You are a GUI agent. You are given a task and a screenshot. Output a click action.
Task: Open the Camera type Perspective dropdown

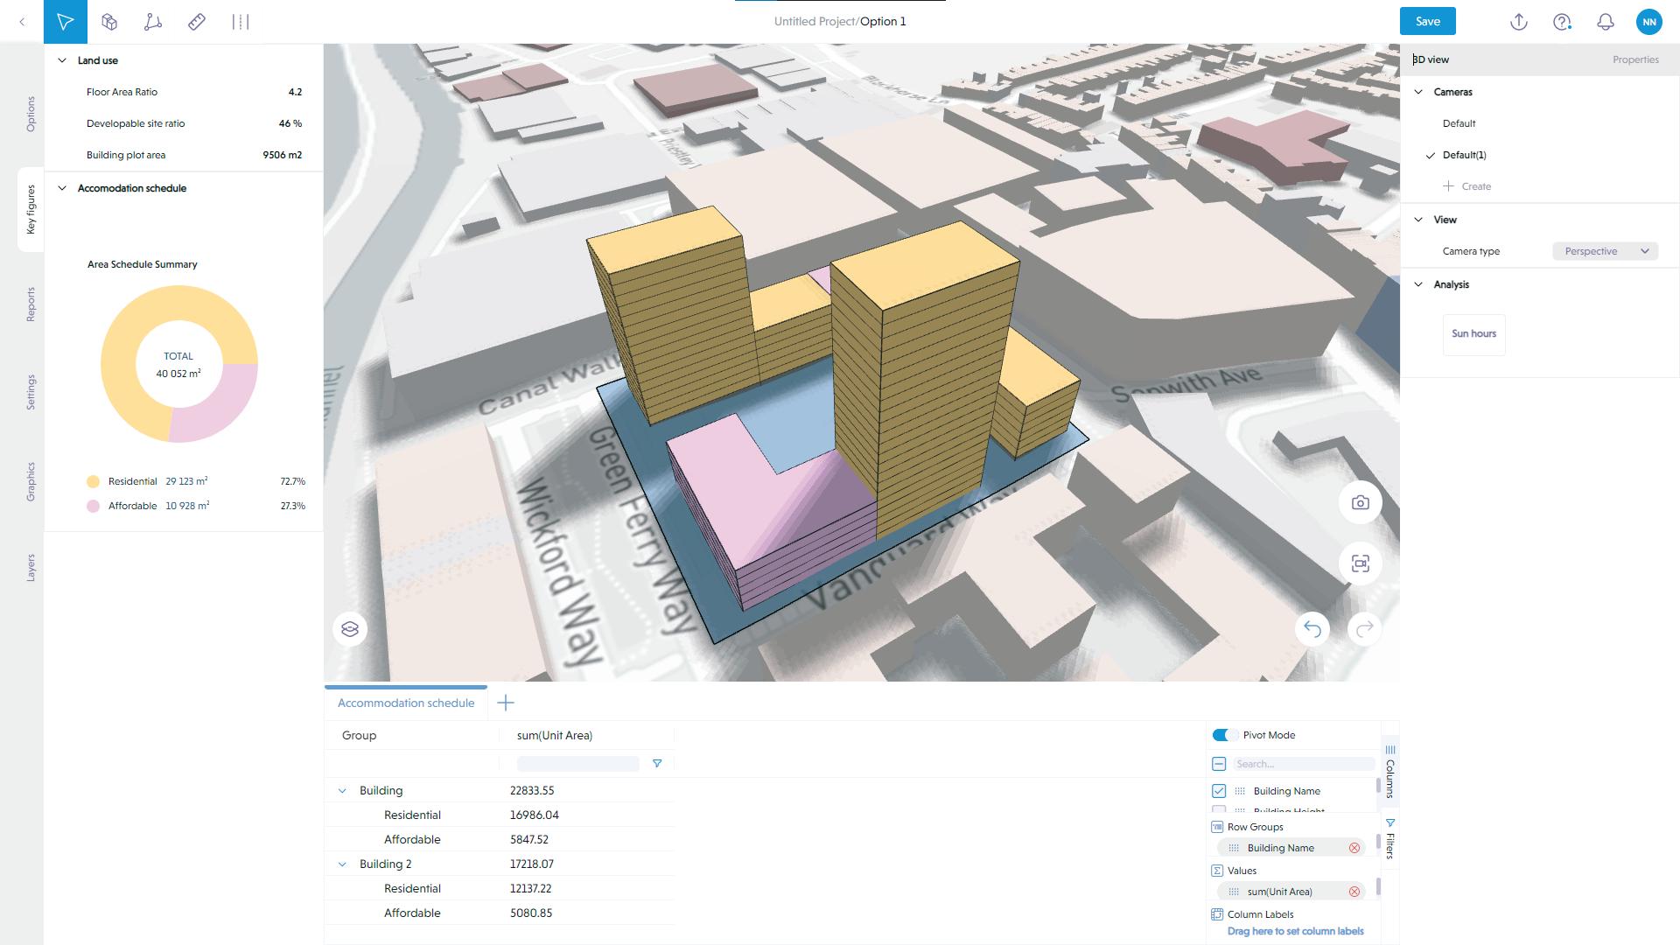pyautogui.click(x=1605, y=251)
